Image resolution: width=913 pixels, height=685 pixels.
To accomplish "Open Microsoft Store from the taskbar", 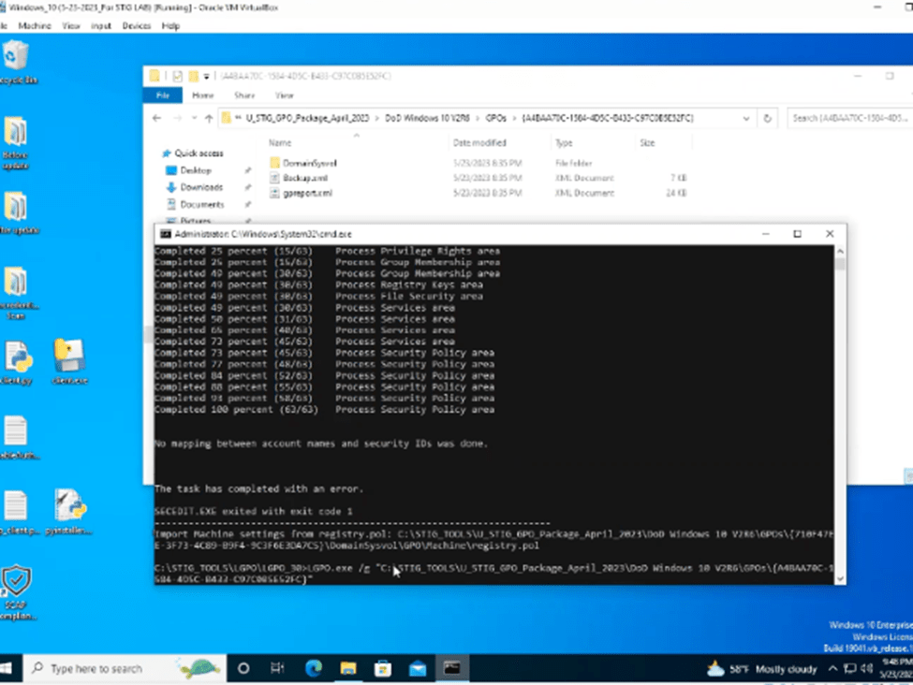I will coord(382,668).
